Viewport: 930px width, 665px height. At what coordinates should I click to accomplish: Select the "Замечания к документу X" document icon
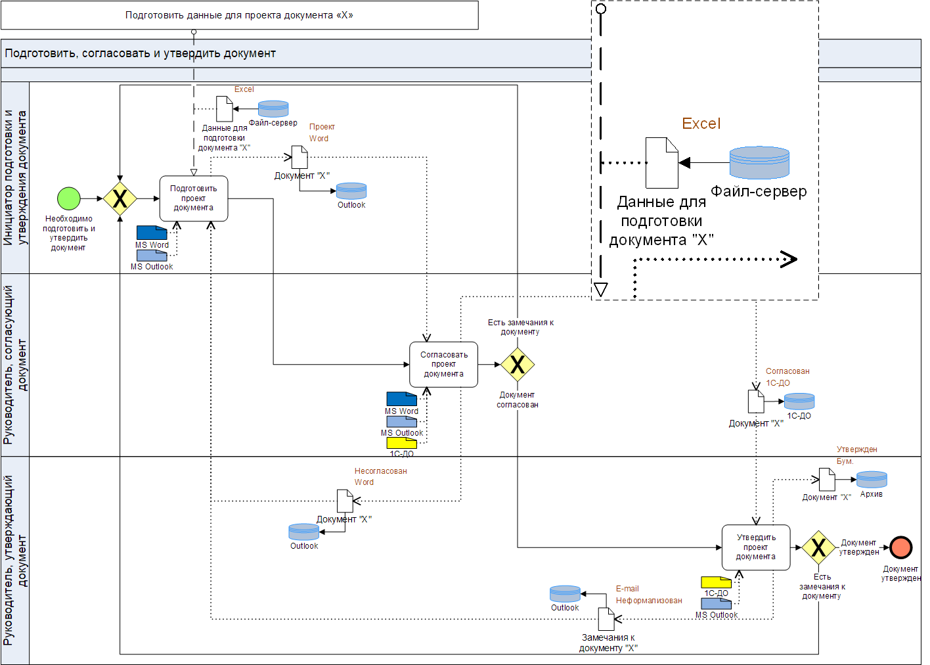[606, 619]
